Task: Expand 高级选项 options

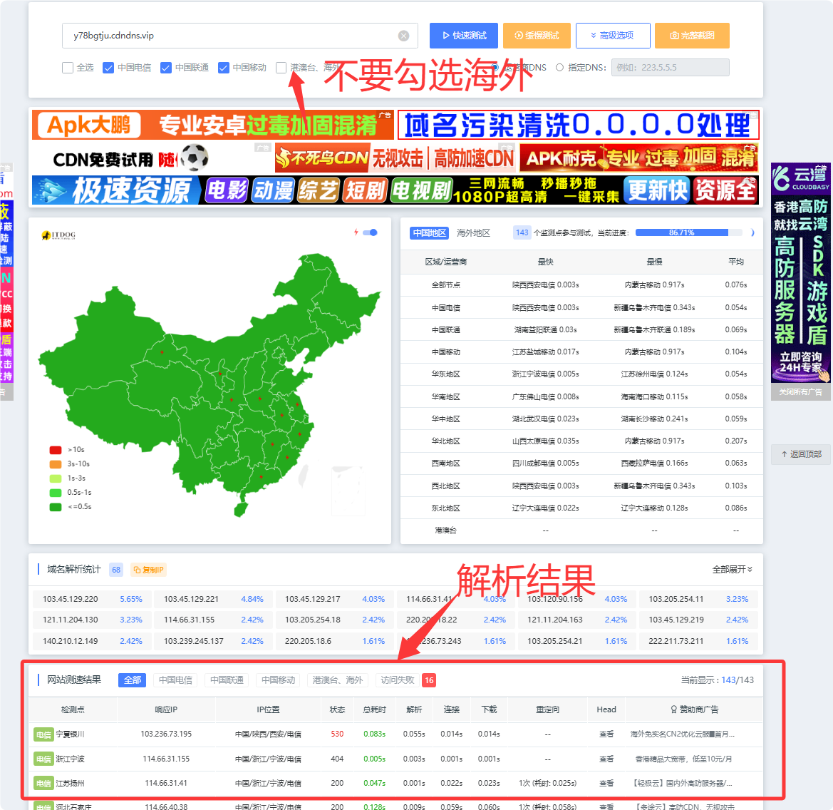Action: point(613,36)
